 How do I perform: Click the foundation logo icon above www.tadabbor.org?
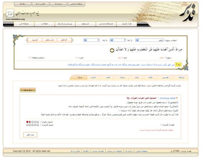[x=10, y=13]
